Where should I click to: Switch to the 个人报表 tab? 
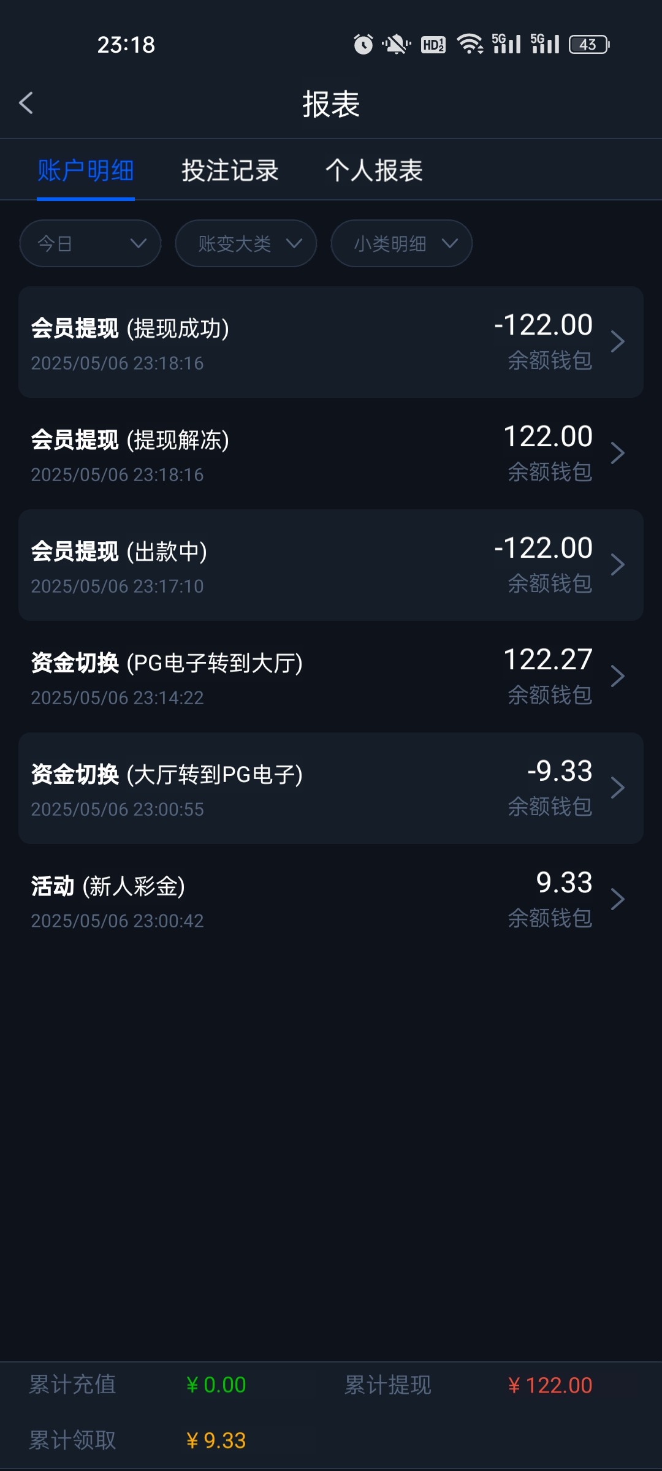point(374,170)
